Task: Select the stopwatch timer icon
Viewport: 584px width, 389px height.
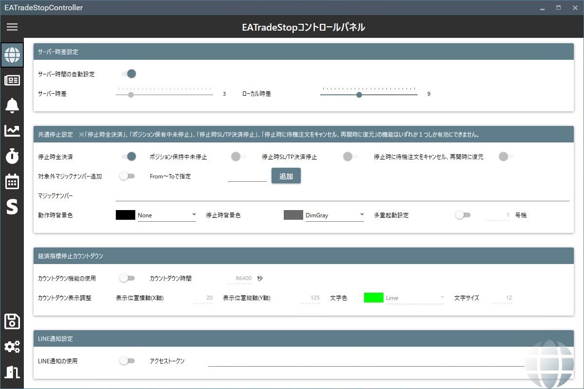Action: pos(12,156)
